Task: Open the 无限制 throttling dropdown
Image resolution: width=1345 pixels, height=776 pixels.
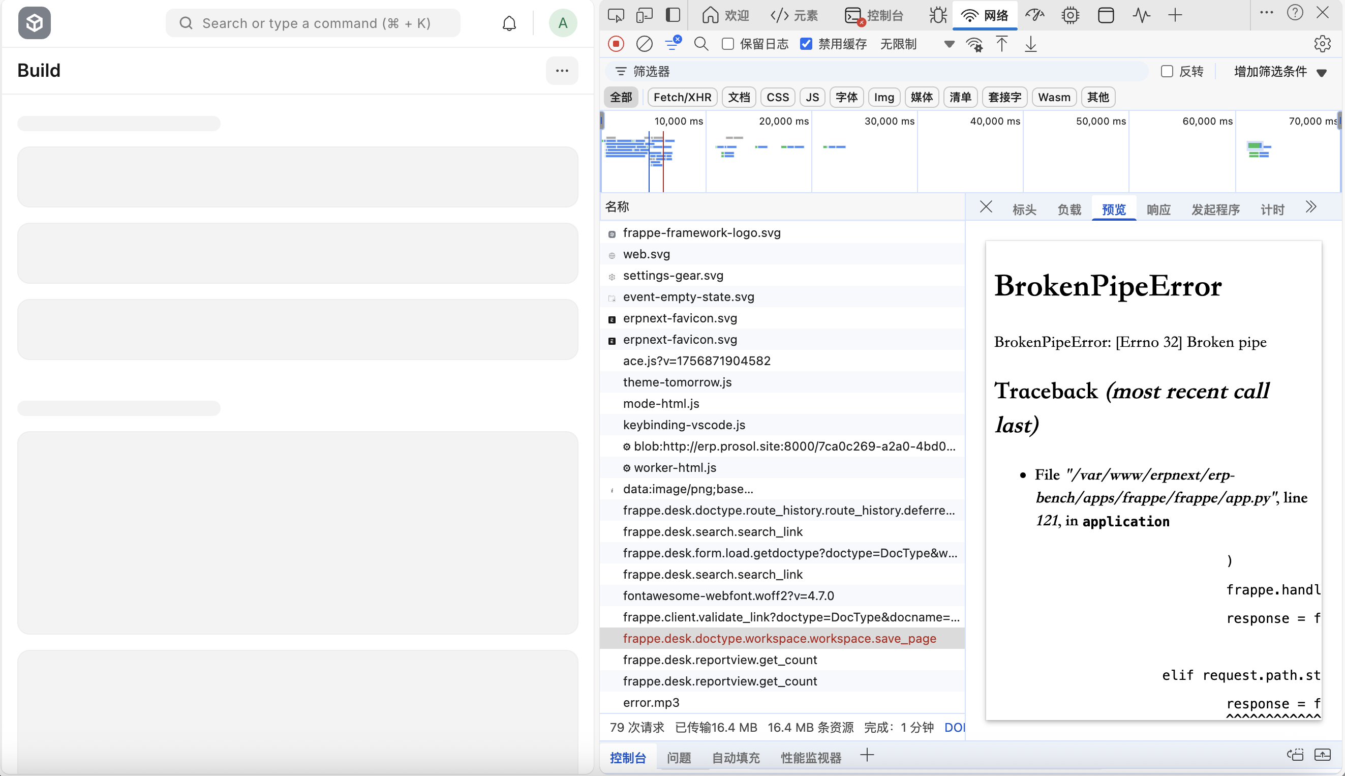Action: pos(916,44)
